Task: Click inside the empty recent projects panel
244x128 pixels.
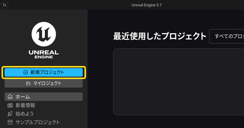Action: [x=178, y=81]
